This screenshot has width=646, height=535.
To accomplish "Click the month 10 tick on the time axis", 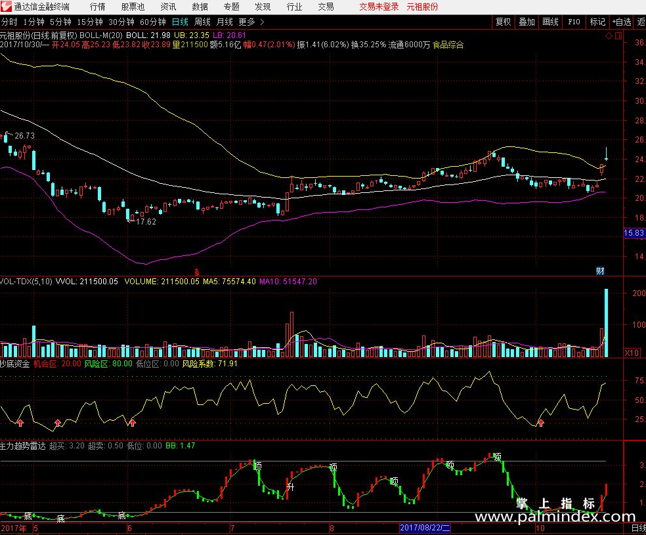I will tap(540, 528).
